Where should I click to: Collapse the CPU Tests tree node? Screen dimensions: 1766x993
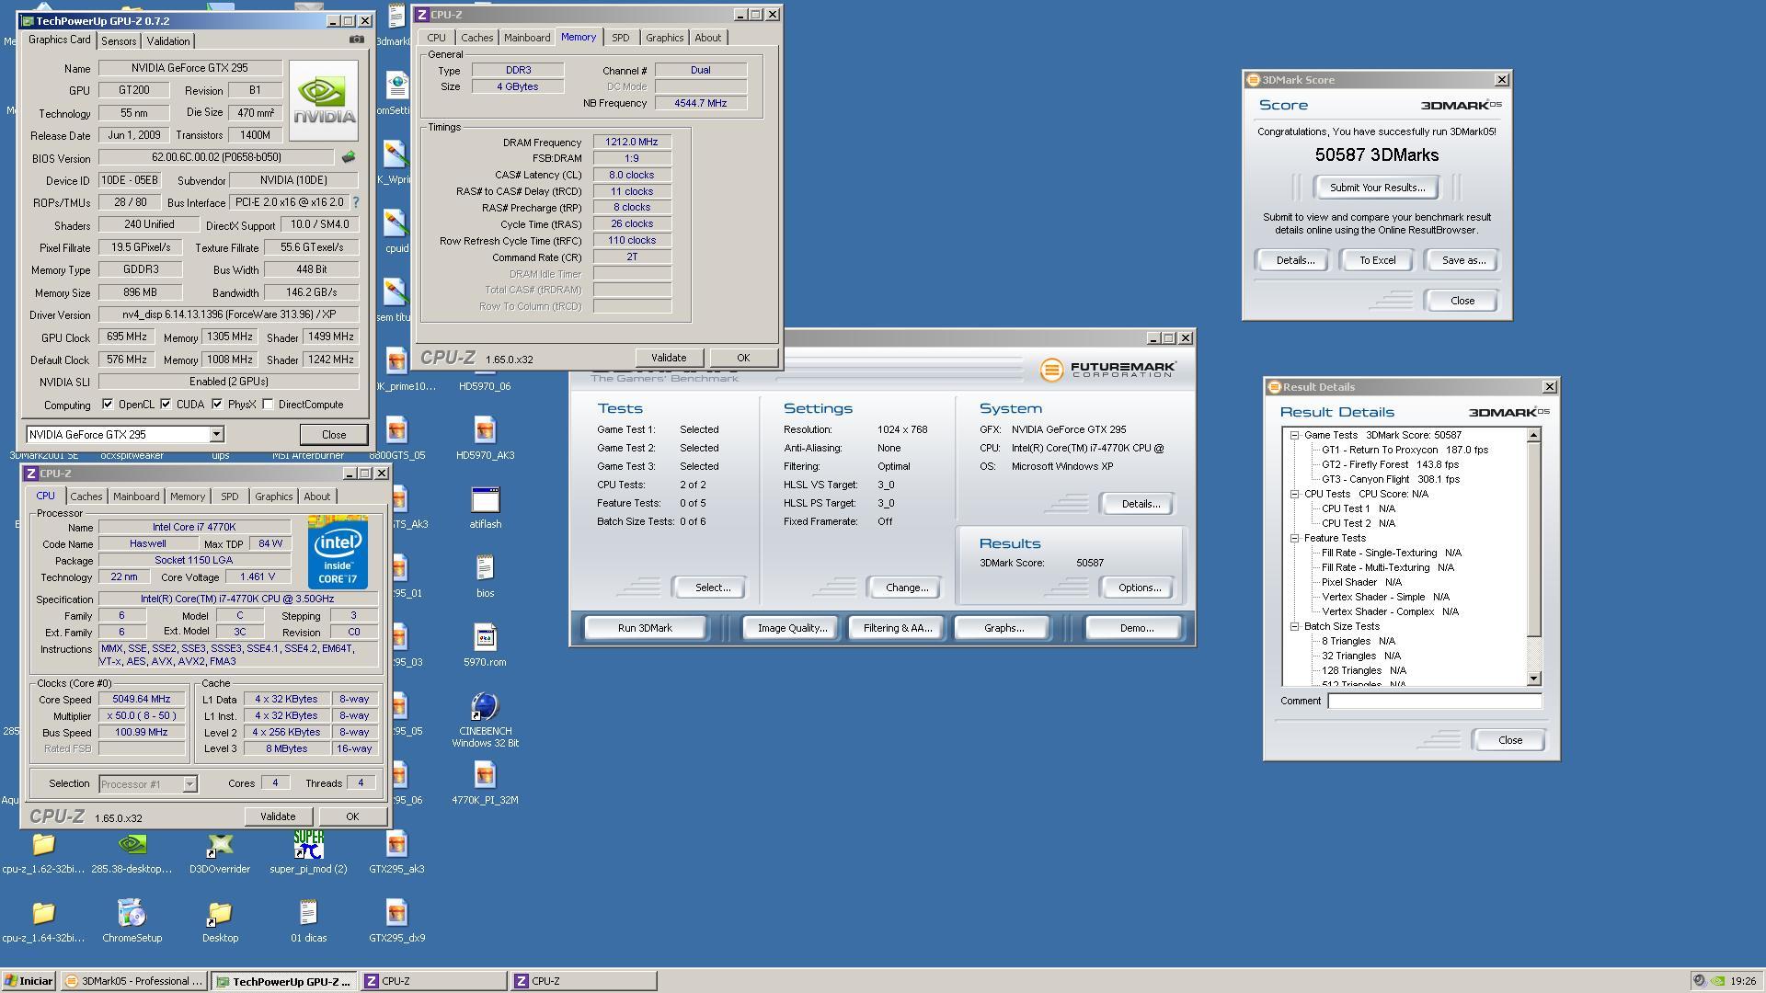[x=1294, y=494]
